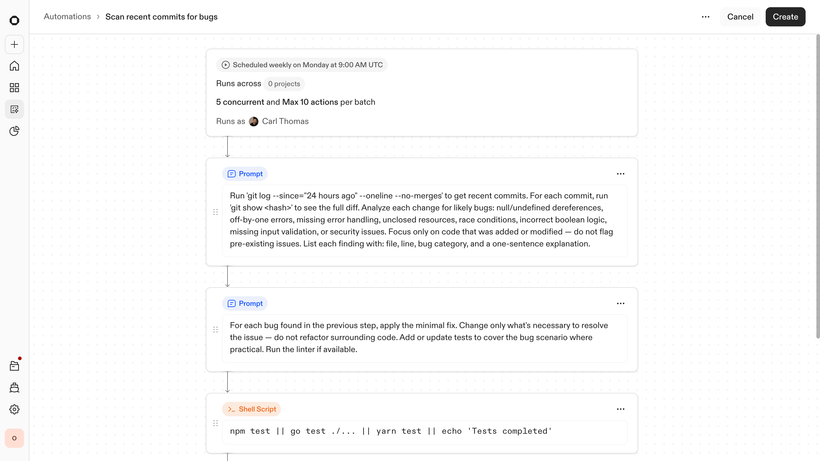Open the inbox icon with red notification dot
The width and height of the screenshot is (820, 461).
coord(14,366)
